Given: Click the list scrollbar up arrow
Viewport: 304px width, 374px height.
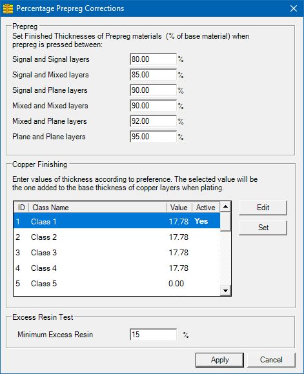Looking at the screenshot, I should coord(225,206).
